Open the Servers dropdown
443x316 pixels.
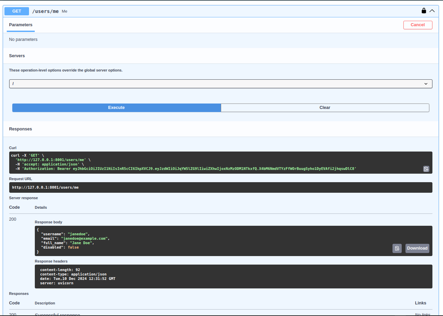point(221,84)
